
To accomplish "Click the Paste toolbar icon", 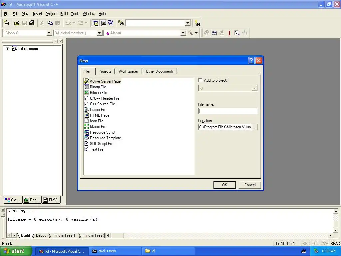I will [58, 23].
